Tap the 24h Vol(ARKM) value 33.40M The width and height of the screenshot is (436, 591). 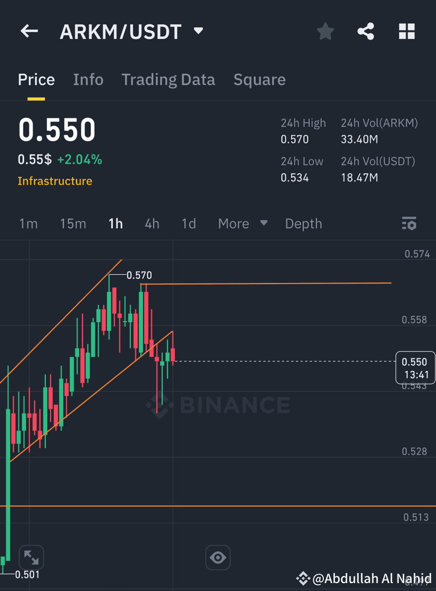pyautogui.click(x=360, y=139)
